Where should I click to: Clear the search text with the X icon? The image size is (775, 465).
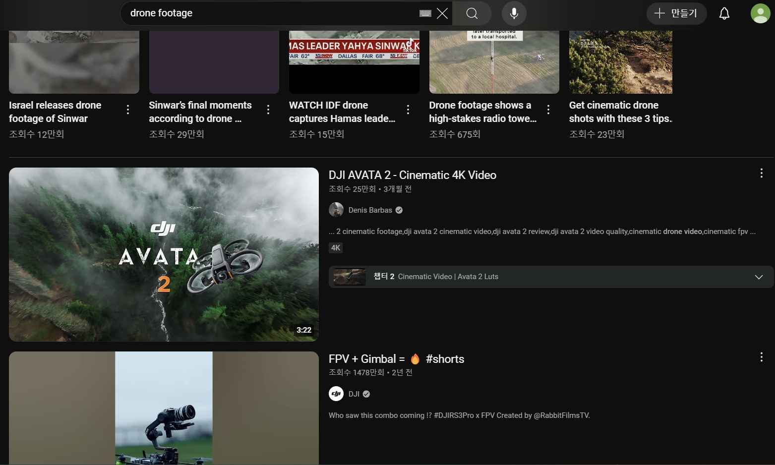pos(442,13)
